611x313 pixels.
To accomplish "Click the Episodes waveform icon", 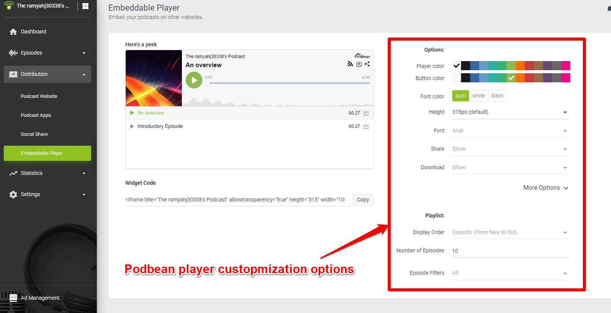I will [x=13, y=53].
